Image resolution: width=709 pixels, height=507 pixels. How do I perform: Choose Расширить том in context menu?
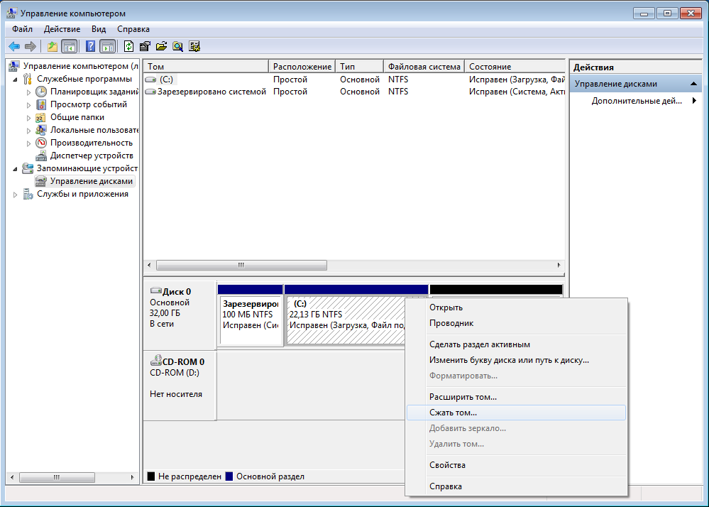(x=516, y=397)
